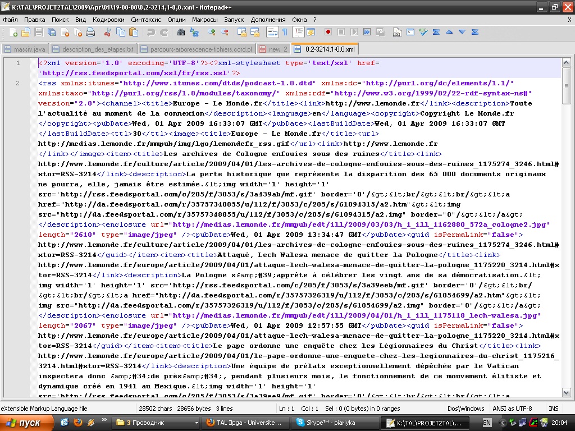
Task: Click the Copy toolbar icon
Action: 120,33
